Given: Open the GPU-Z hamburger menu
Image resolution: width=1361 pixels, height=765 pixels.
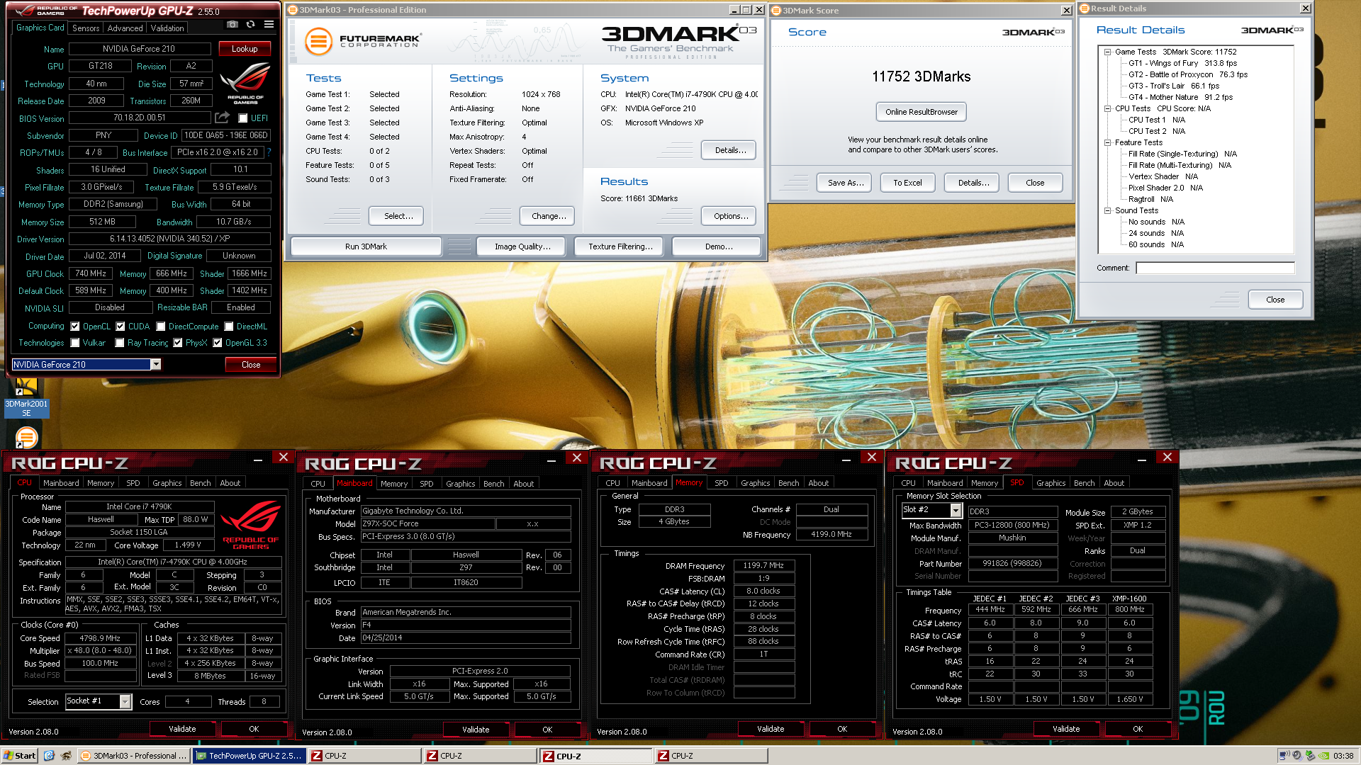Looking at the screenshot, I should tap(269, 25).
